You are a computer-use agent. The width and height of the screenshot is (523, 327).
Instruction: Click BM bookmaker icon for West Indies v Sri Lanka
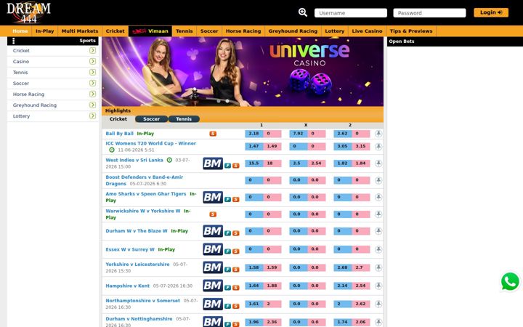pos(213,163)
